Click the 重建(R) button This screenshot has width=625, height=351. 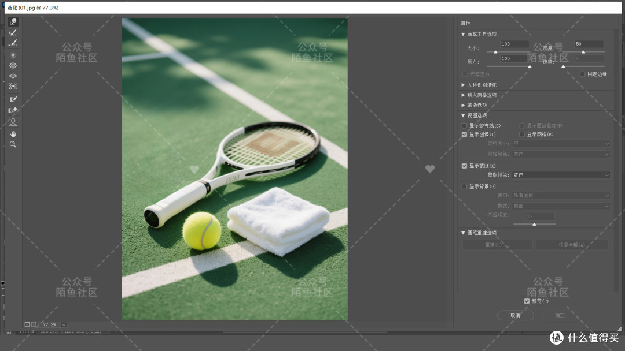pos(497,245)
